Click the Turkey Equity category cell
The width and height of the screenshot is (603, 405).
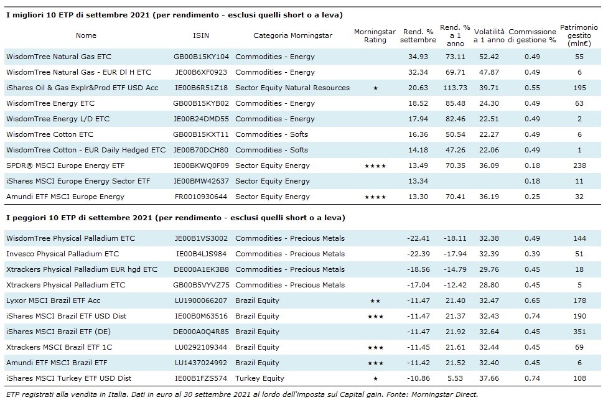pos(259,378)
